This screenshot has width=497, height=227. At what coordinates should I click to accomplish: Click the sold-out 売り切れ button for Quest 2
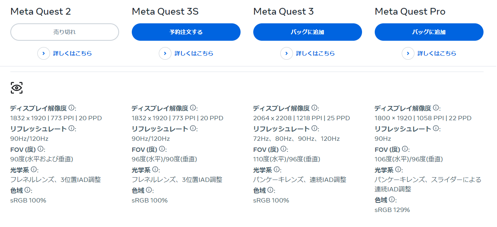64,32
